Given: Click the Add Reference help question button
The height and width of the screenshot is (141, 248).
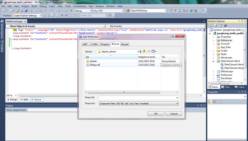Looking at the screenshot, I should coord(173,36).
